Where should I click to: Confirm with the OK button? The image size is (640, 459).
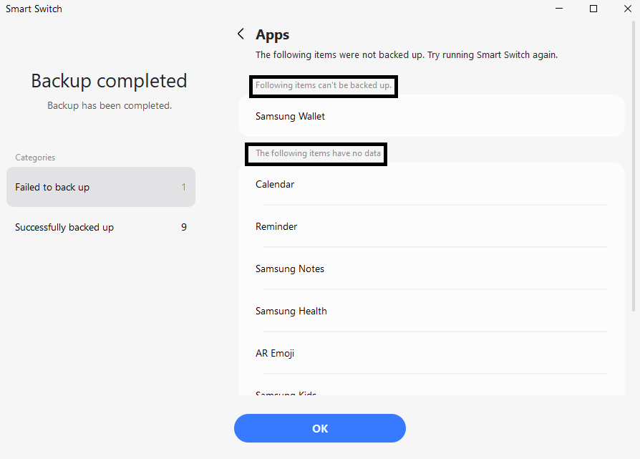319,428
